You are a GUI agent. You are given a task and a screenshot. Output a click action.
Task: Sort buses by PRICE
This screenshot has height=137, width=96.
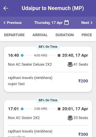click(87, 35)
